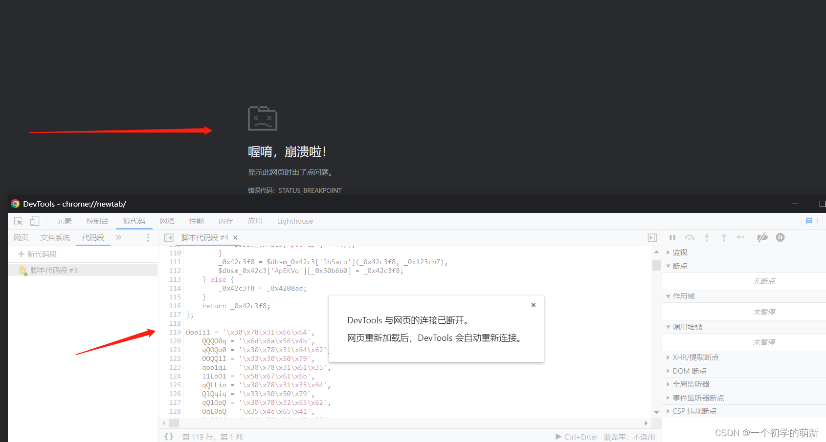This screenshot has width=826, height=442.
Task: Click the horizontal scroll right arrow
Action: [646, 423]
